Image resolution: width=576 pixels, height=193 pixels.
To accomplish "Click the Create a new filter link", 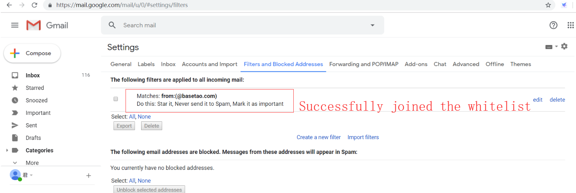I will pyautogui.click(x=319, y=137).
